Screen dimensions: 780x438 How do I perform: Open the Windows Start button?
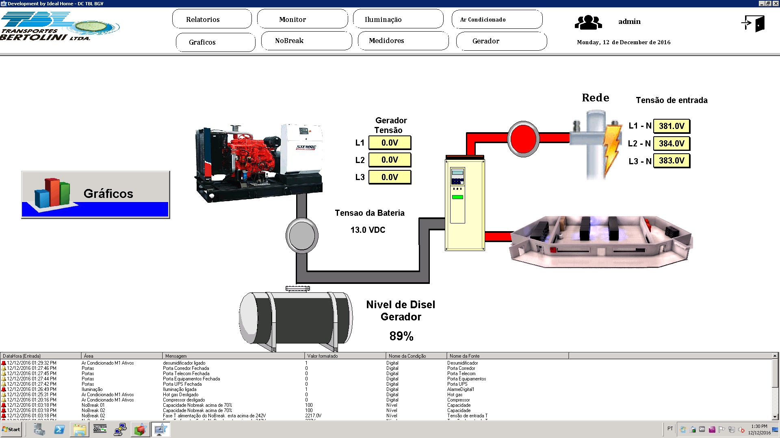11,429
